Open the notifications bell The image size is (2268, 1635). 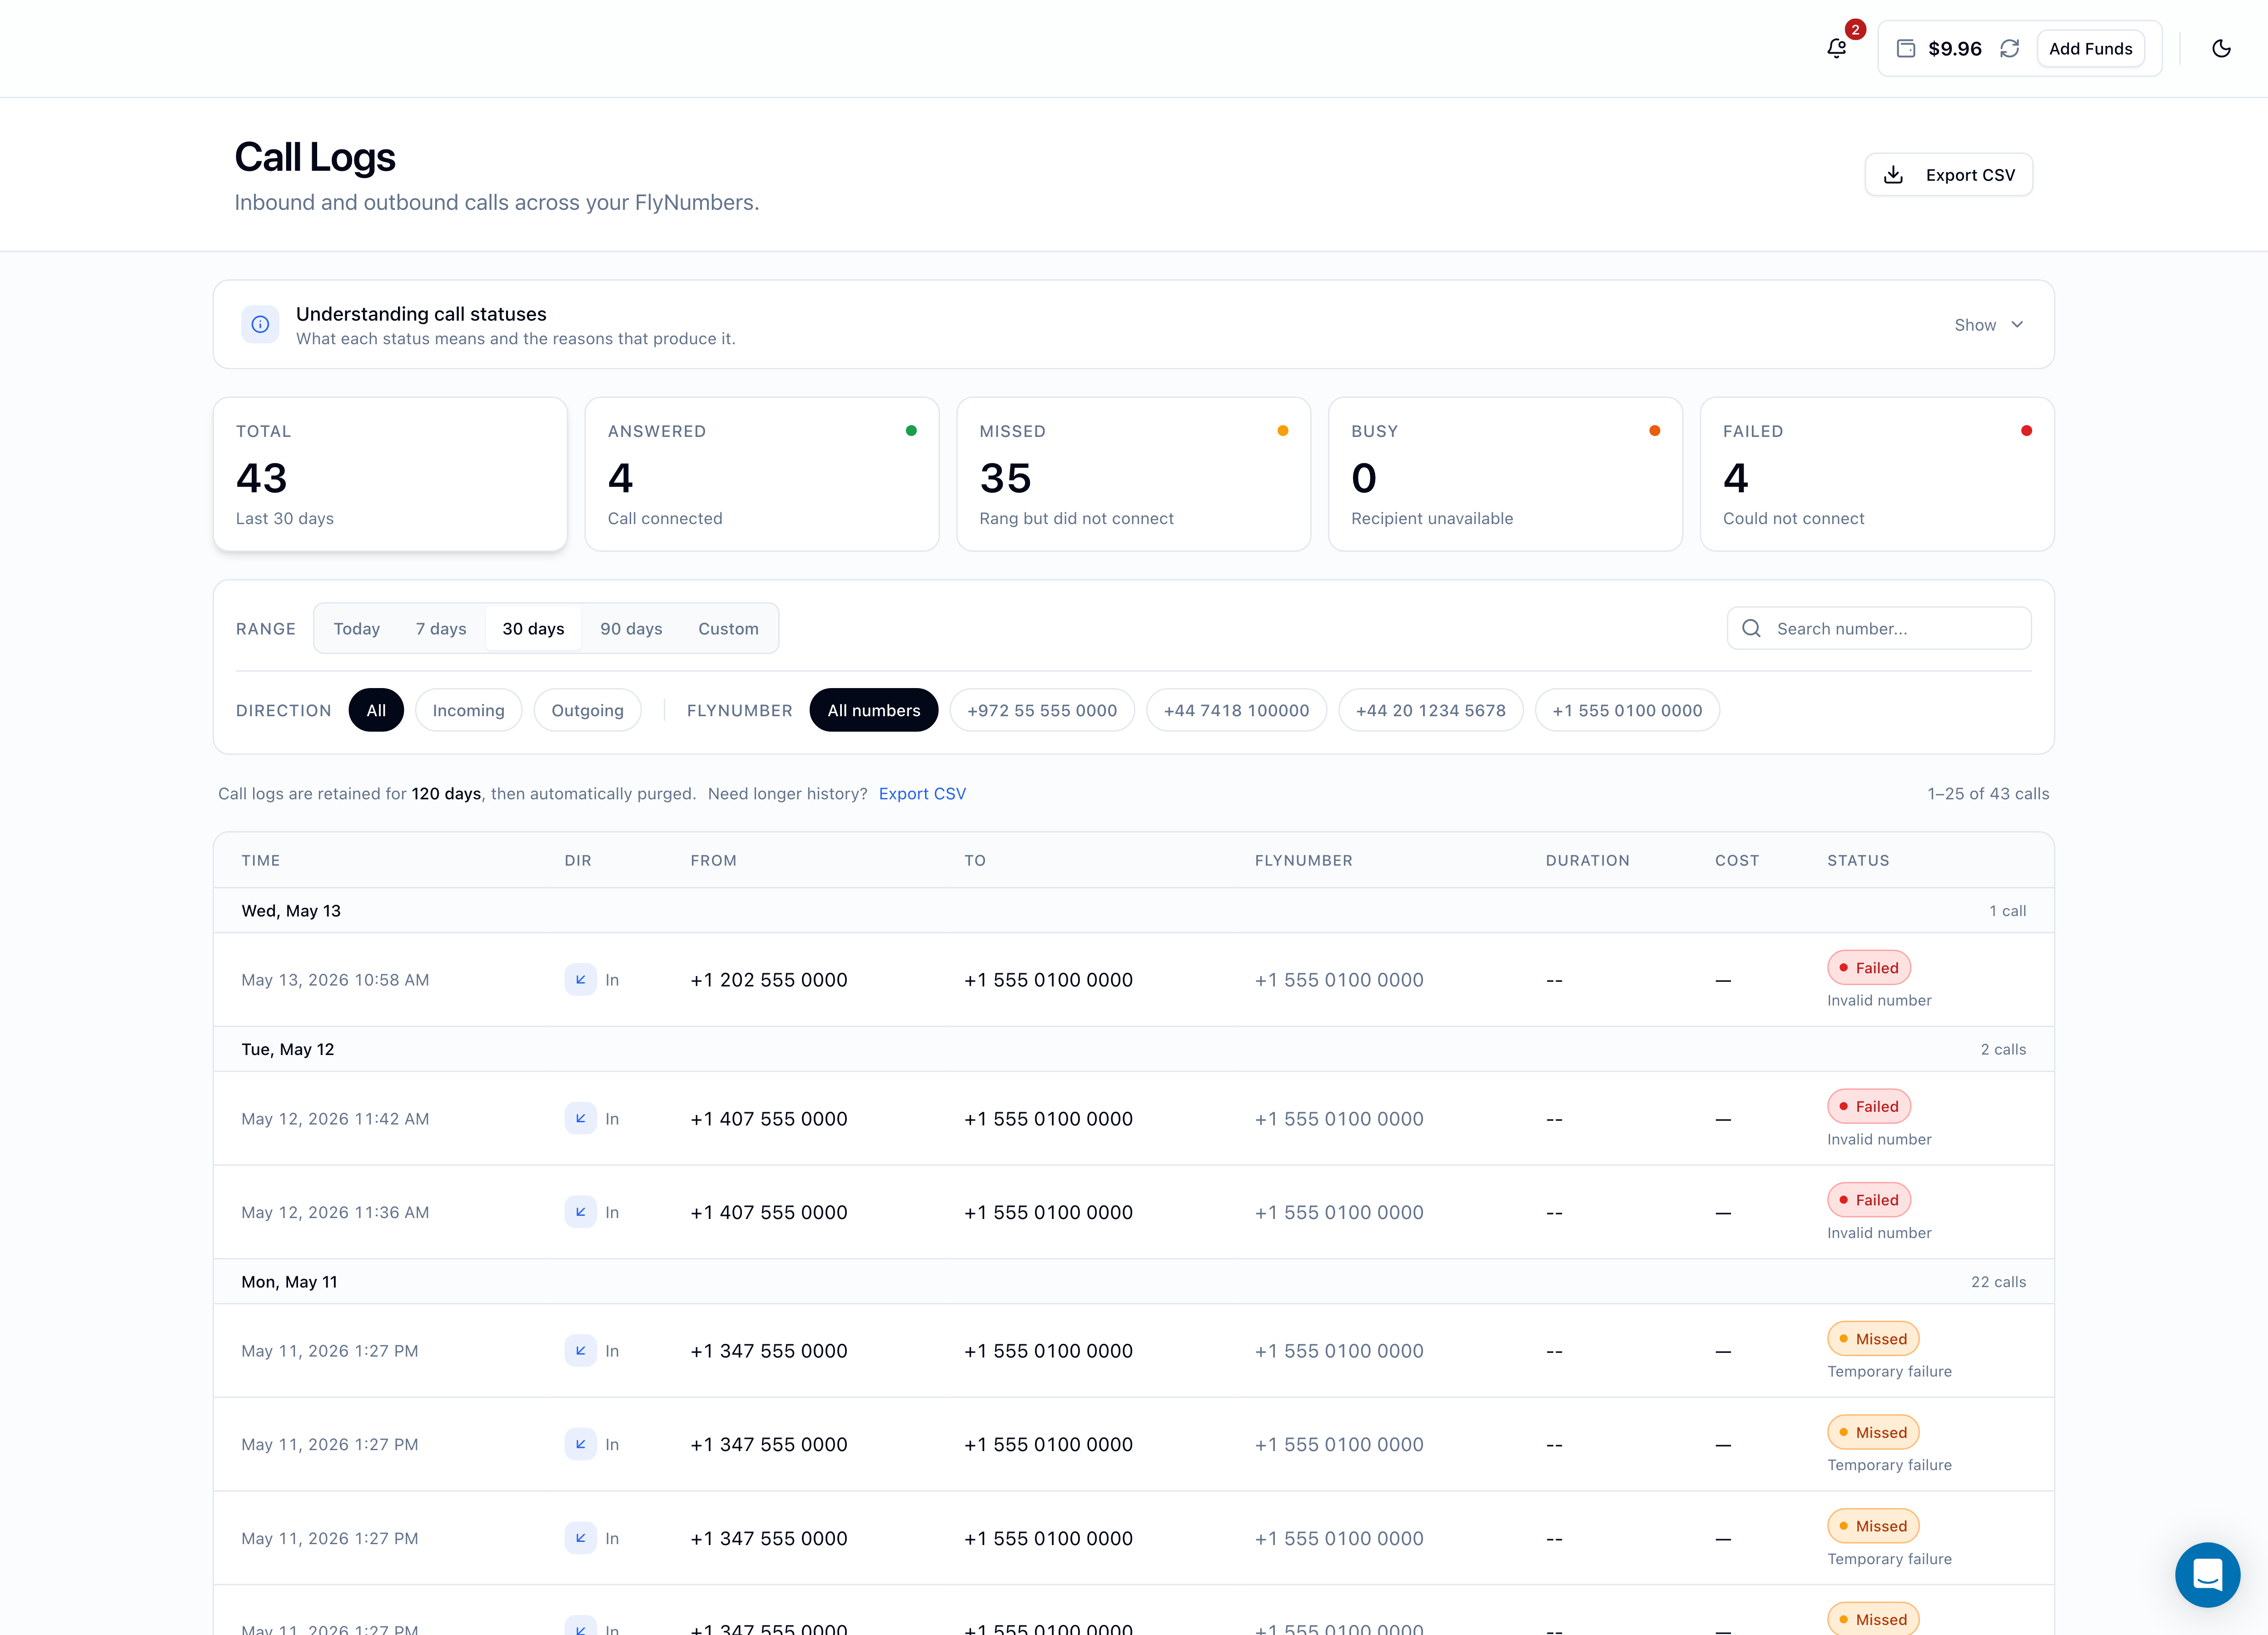(1836, 48)
